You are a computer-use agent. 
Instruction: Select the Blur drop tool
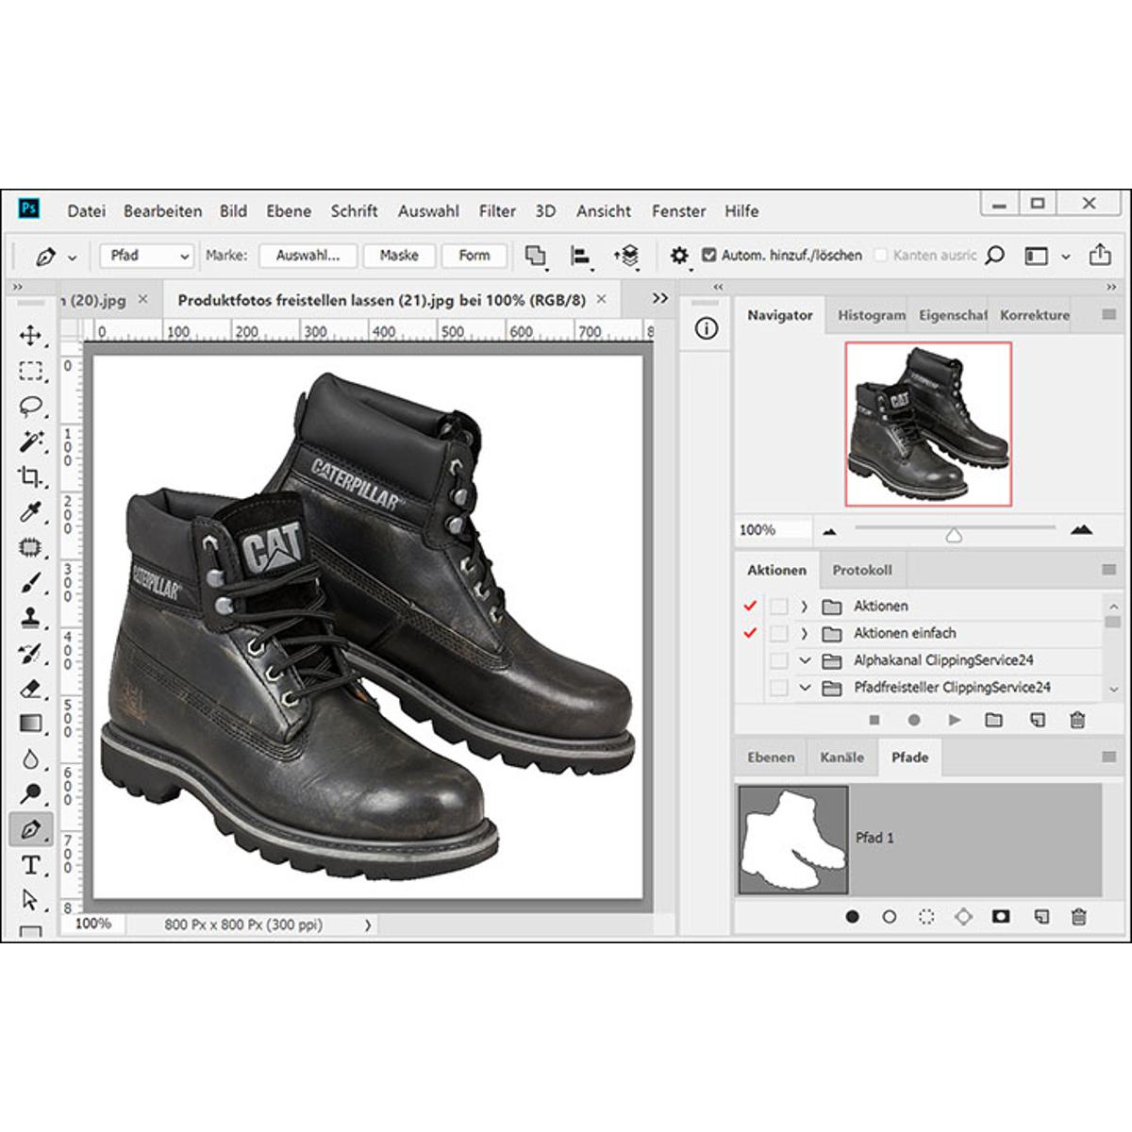[30, 759]
